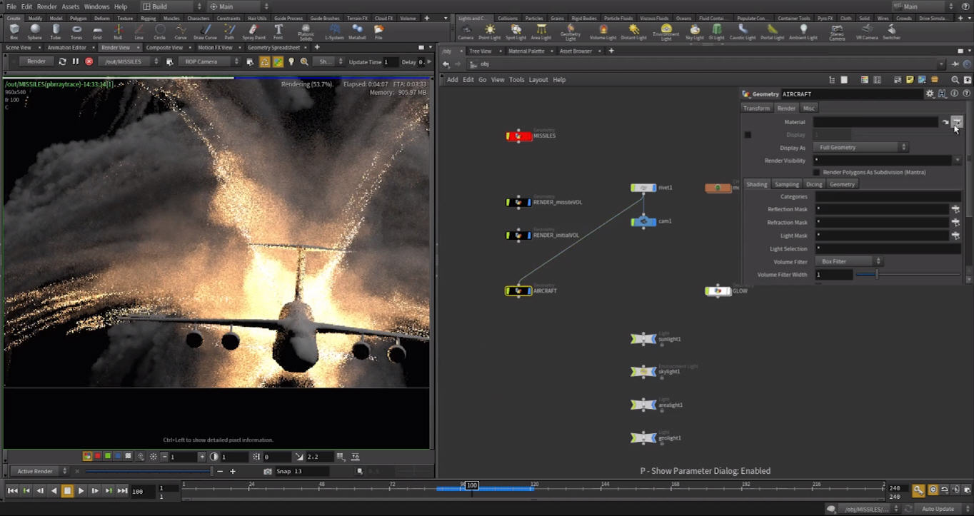
Task: Stop timeline playback
Action: click(67, 491)
